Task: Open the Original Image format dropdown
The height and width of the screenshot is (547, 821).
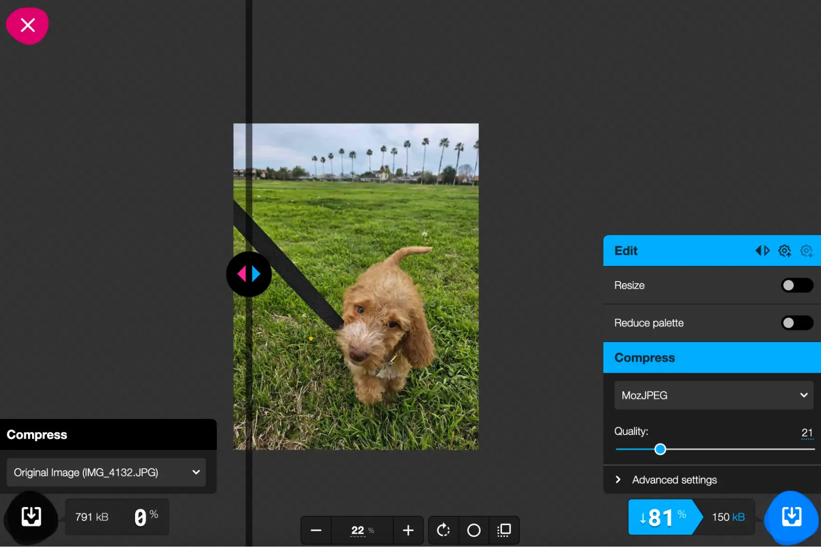Action: 106,472
